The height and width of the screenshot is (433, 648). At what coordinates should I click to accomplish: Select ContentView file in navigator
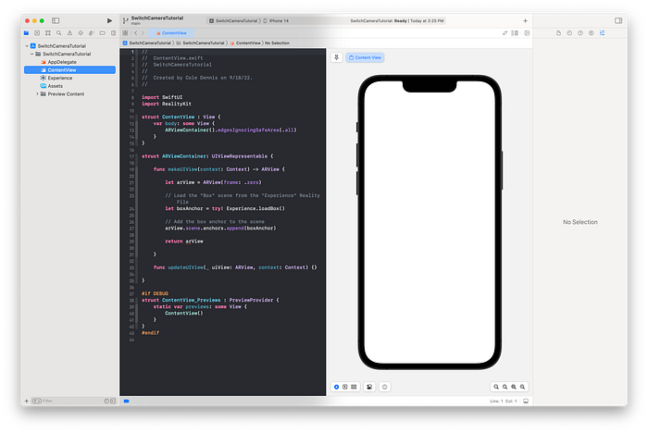(x=69, y=69)
